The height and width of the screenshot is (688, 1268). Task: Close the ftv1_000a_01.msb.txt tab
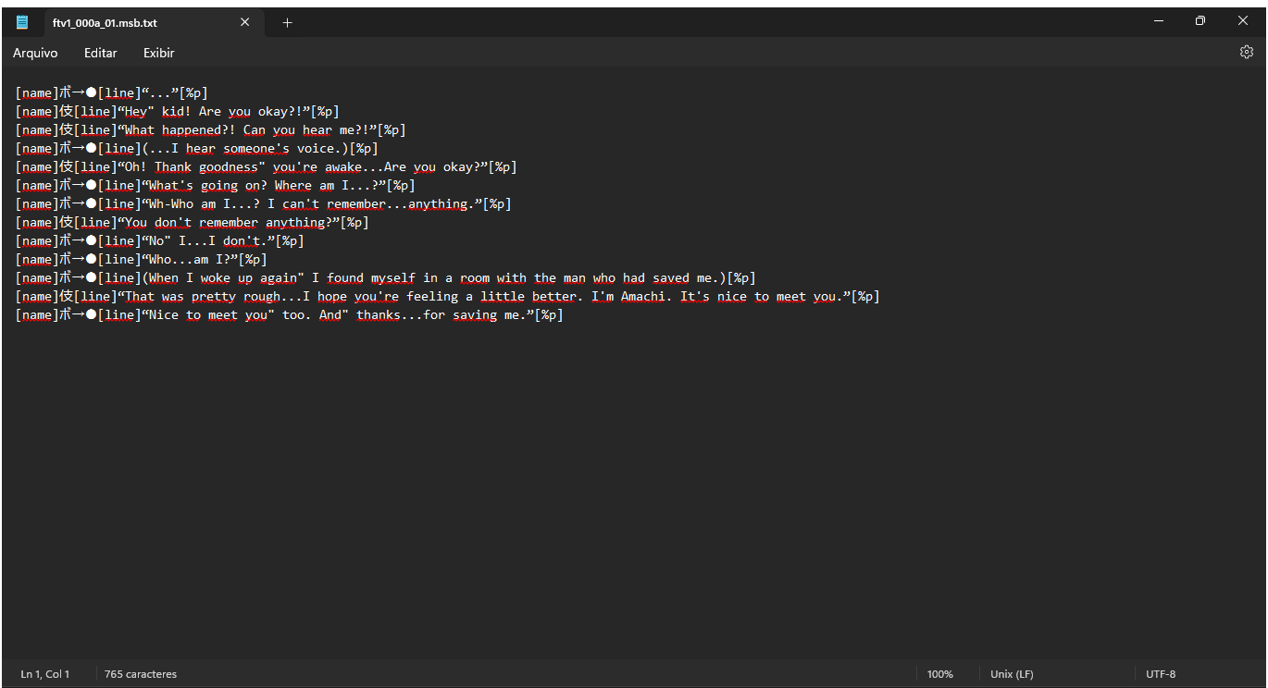[244, 22]
